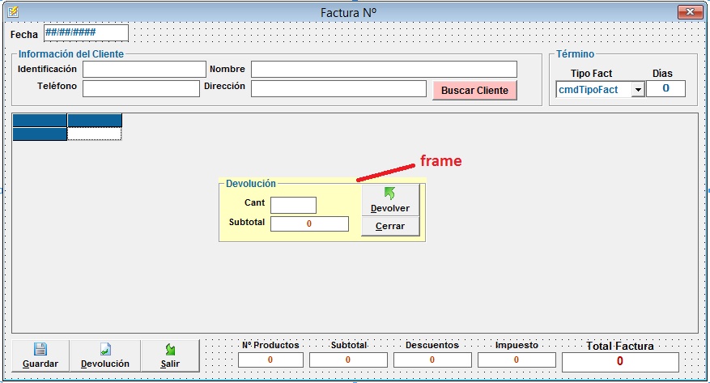
Task: Close the Factura Nº window
Action: coord(690,12)
